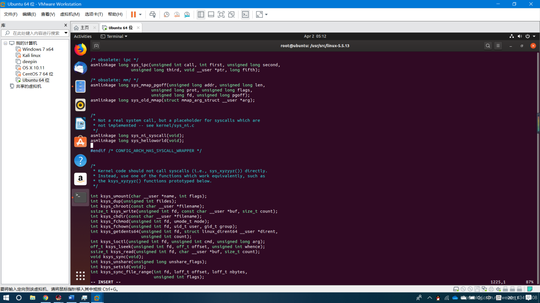
Task: Select Ubuntu 64 位 in the library tree
Action: click(36, 80)
